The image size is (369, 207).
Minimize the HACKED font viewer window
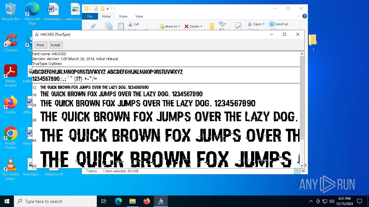(271, 34)
